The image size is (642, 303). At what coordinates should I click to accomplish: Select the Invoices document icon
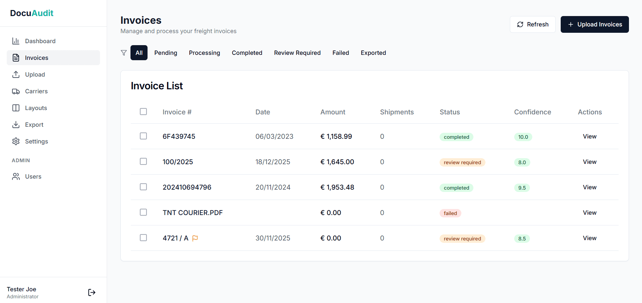pyautogui.click(x=16, y=58)
